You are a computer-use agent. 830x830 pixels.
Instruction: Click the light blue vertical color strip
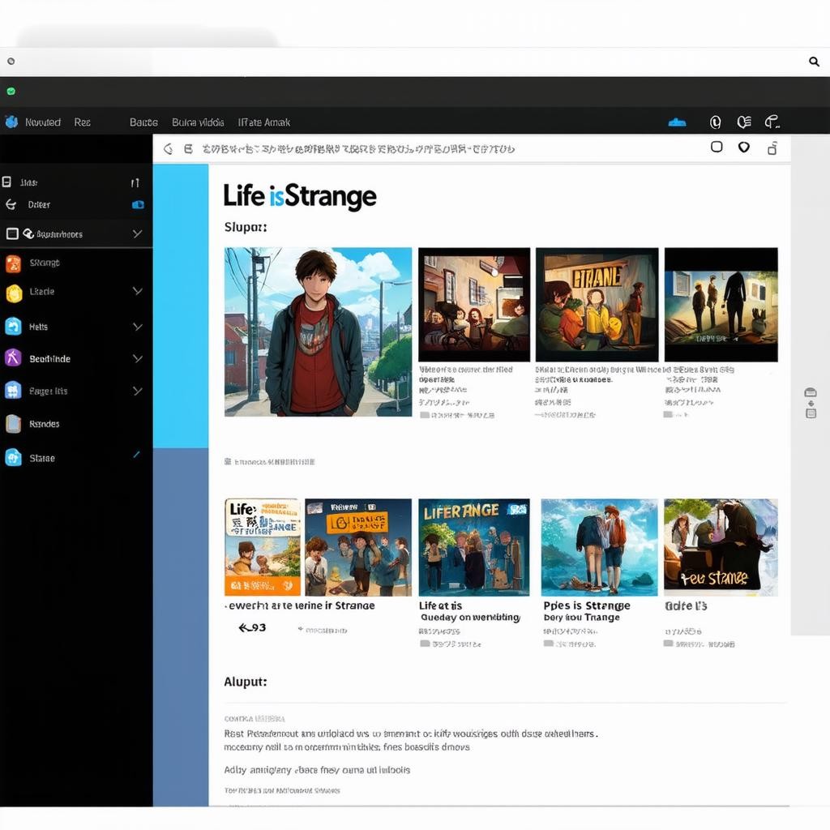point(180,306)
